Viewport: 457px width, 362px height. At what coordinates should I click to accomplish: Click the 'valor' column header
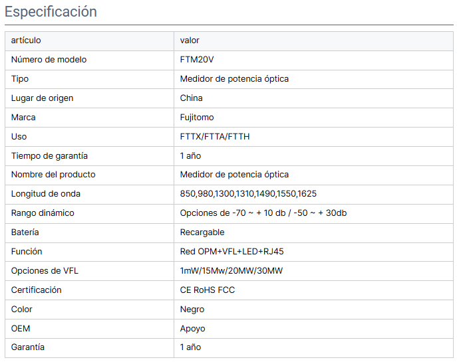190,41
